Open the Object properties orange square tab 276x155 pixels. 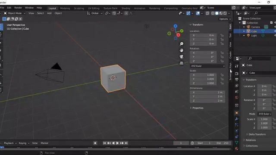tap(237, 113)
